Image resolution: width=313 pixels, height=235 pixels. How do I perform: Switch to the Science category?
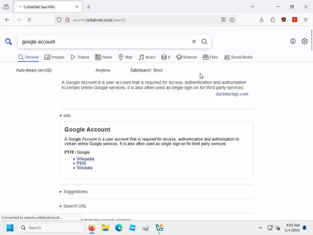(x=186, y=57)
